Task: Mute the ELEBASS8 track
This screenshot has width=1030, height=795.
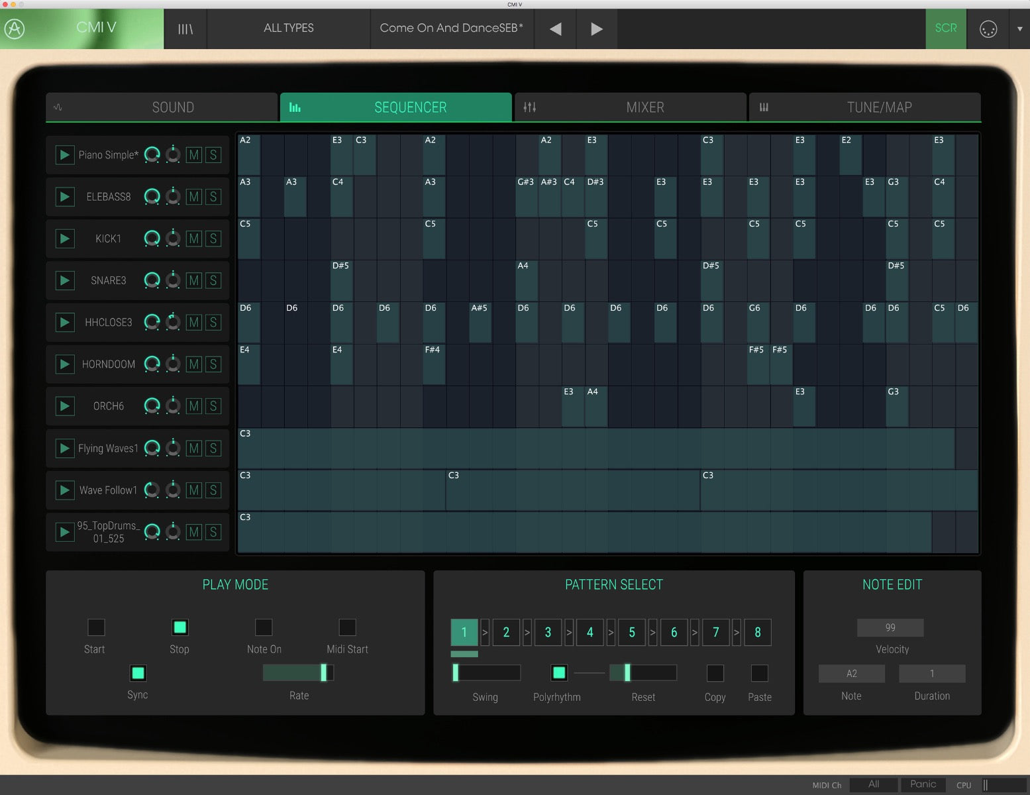Action: click(x=193, y=197)
